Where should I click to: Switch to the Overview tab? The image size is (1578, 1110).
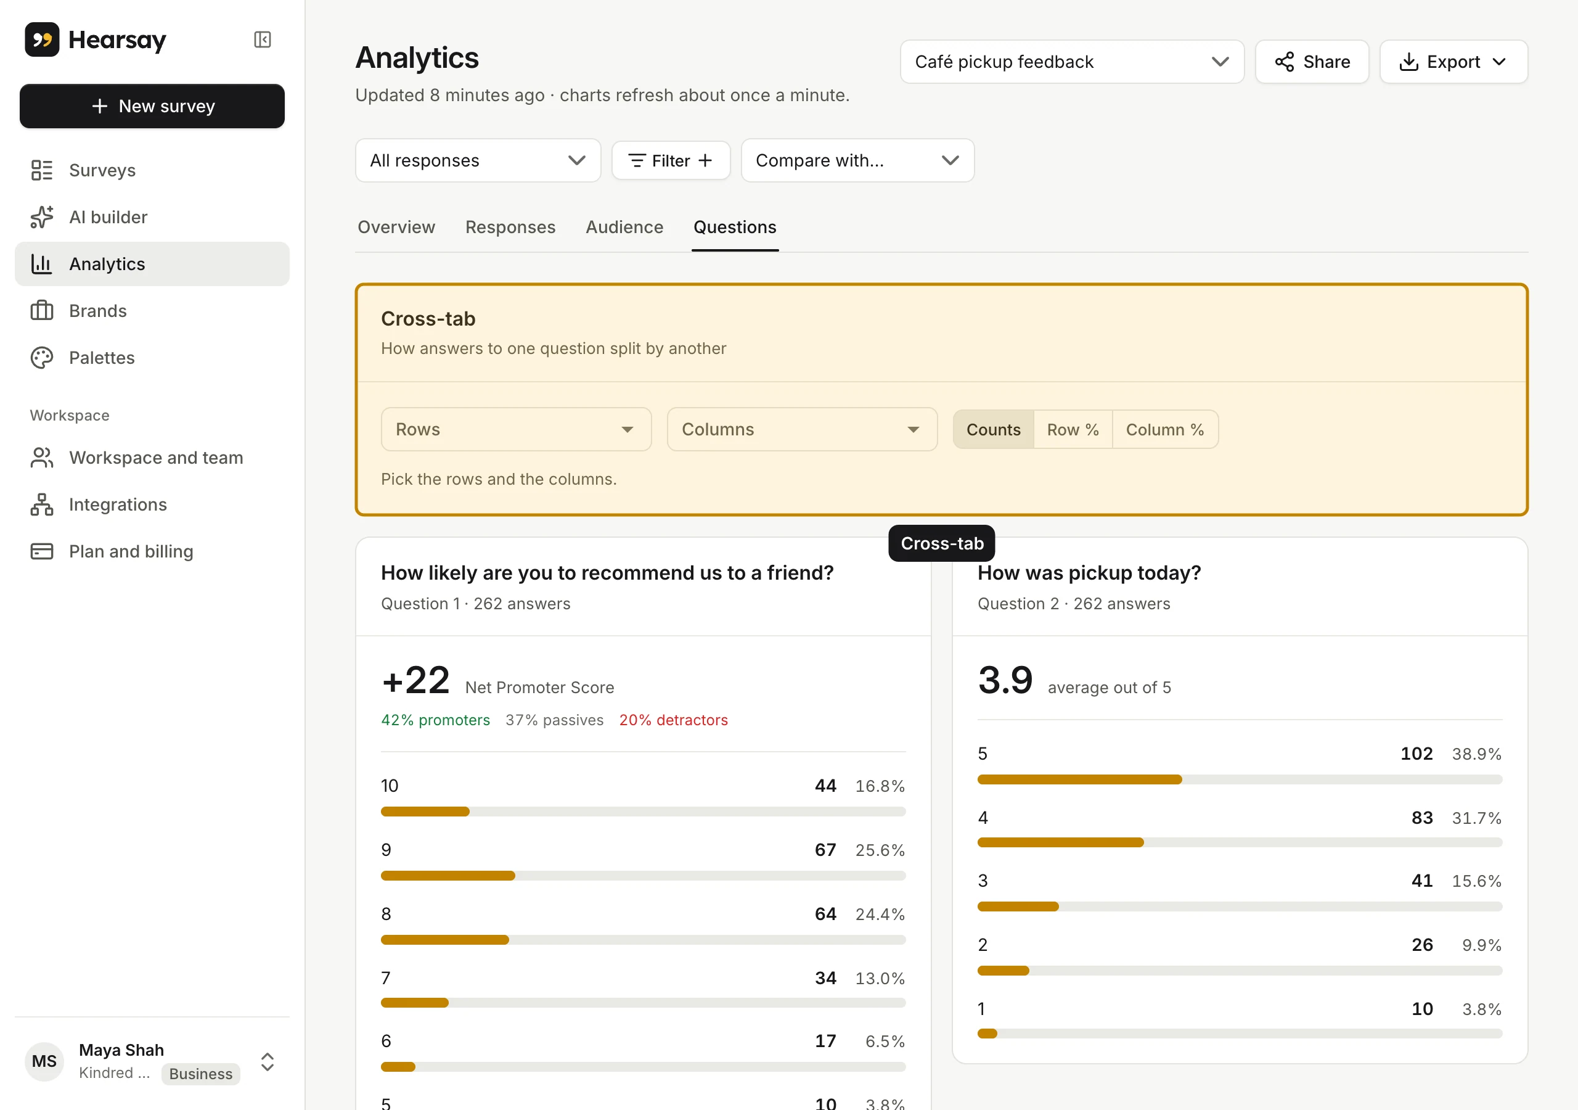click(x=396, y=228)
